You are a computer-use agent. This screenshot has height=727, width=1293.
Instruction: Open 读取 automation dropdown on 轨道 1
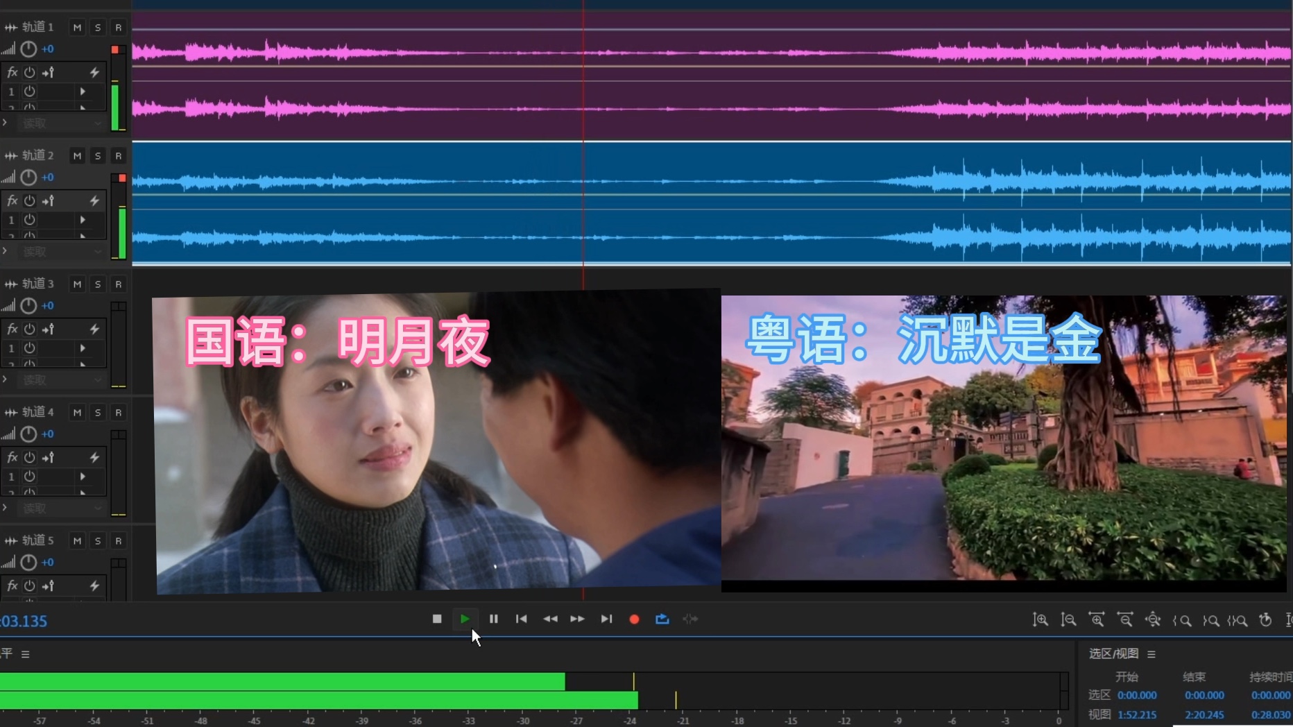point(61,123)
